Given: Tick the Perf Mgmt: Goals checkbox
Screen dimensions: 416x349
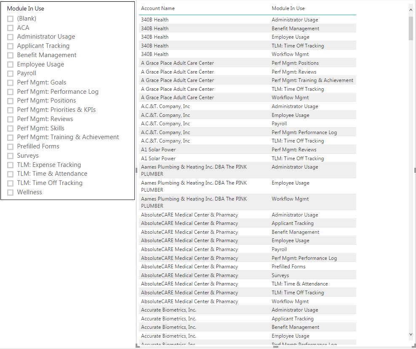Looking at the screenshot, I should [x=11, y=83].
